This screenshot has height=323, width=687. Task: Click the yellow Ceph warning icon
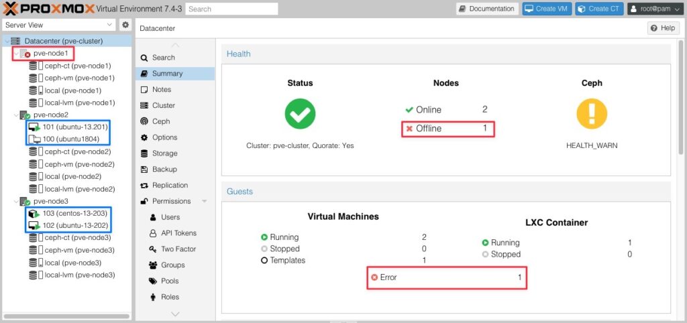coord(592,114)
